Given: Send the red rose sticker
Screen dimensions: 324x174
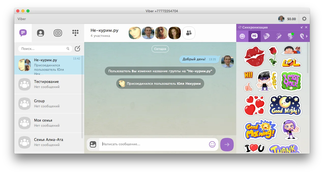Looking at the screenshot, I should tap(273, 56).
